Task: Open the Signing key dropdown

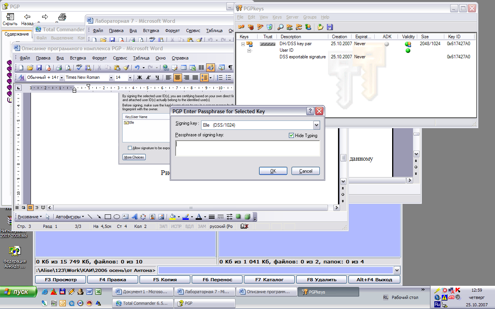Action: (316, 125)
